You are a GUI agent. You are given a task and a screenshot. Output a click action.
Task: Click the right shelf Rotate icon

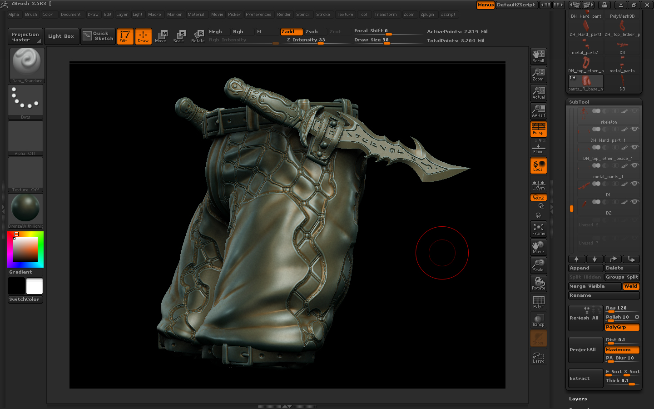pos(538,284)
